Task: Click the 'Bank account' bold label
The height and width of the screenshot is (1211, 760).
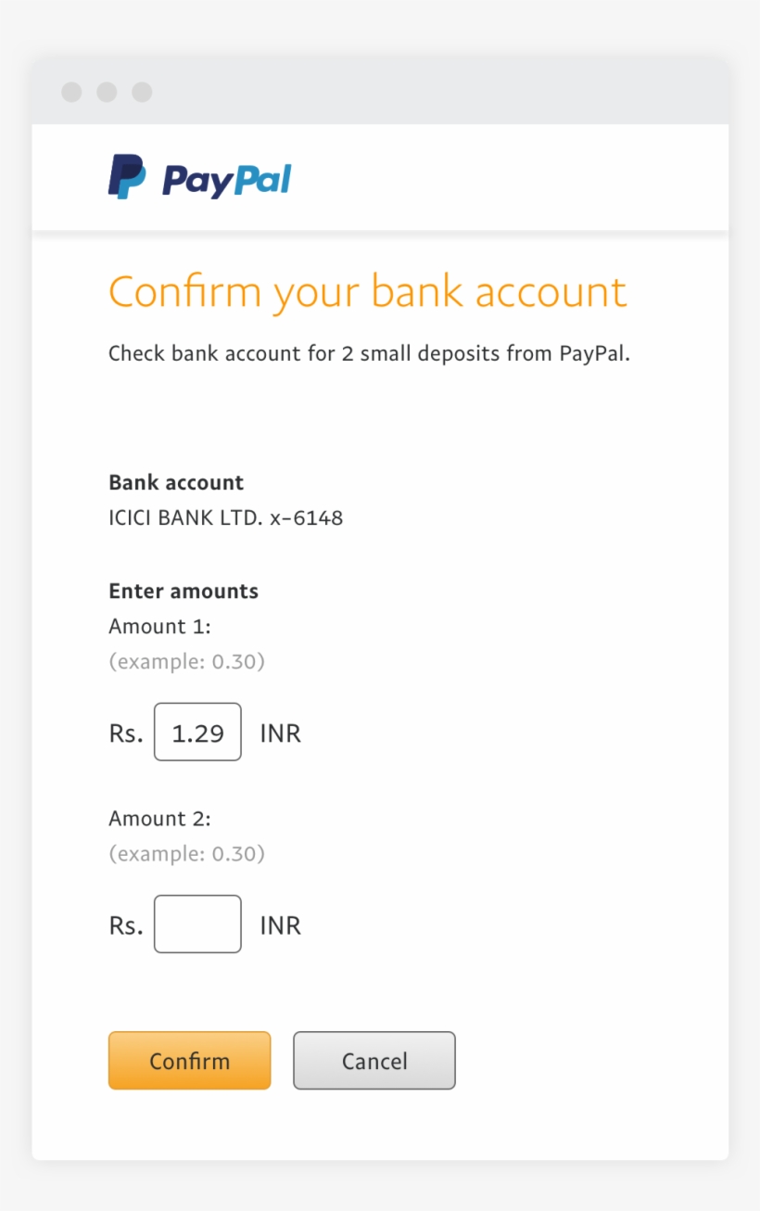Action: click(176, 482)
